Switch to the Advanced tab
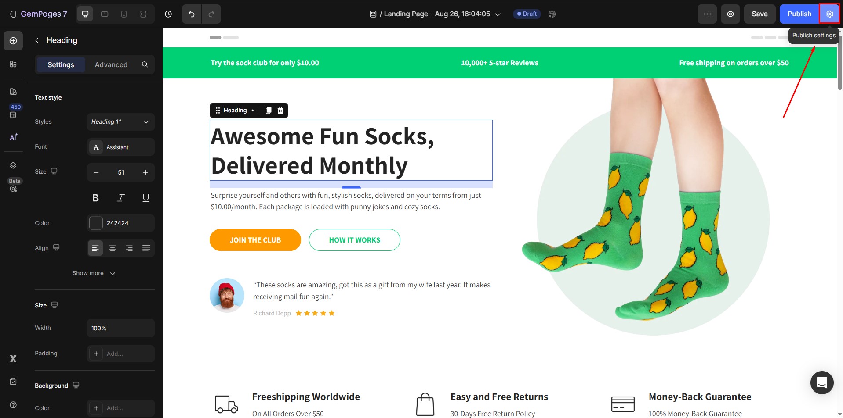843x418 pixels. 111,64
